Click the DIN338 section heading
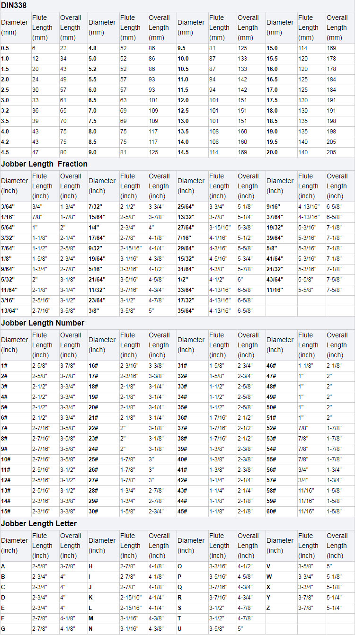This screenshot has width=355, height=635. 14,6
